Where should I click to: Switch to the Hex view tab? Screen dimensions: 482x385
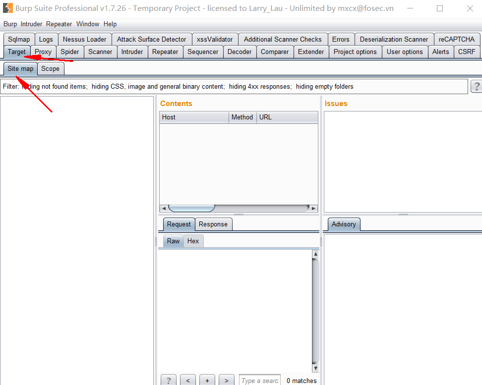193,241
